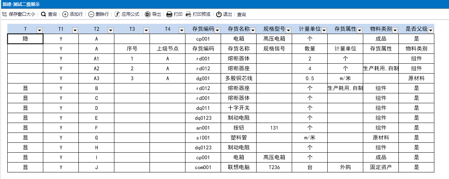Click the 删除行 minus icon
Image resolution: width=449 pixels, height=179 pixels.
pyautogui.click(x=91, y=14)
